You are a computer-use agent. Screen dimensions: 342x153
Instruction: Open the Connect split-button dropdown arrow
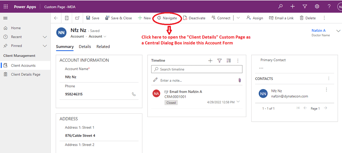click(238, 18)
